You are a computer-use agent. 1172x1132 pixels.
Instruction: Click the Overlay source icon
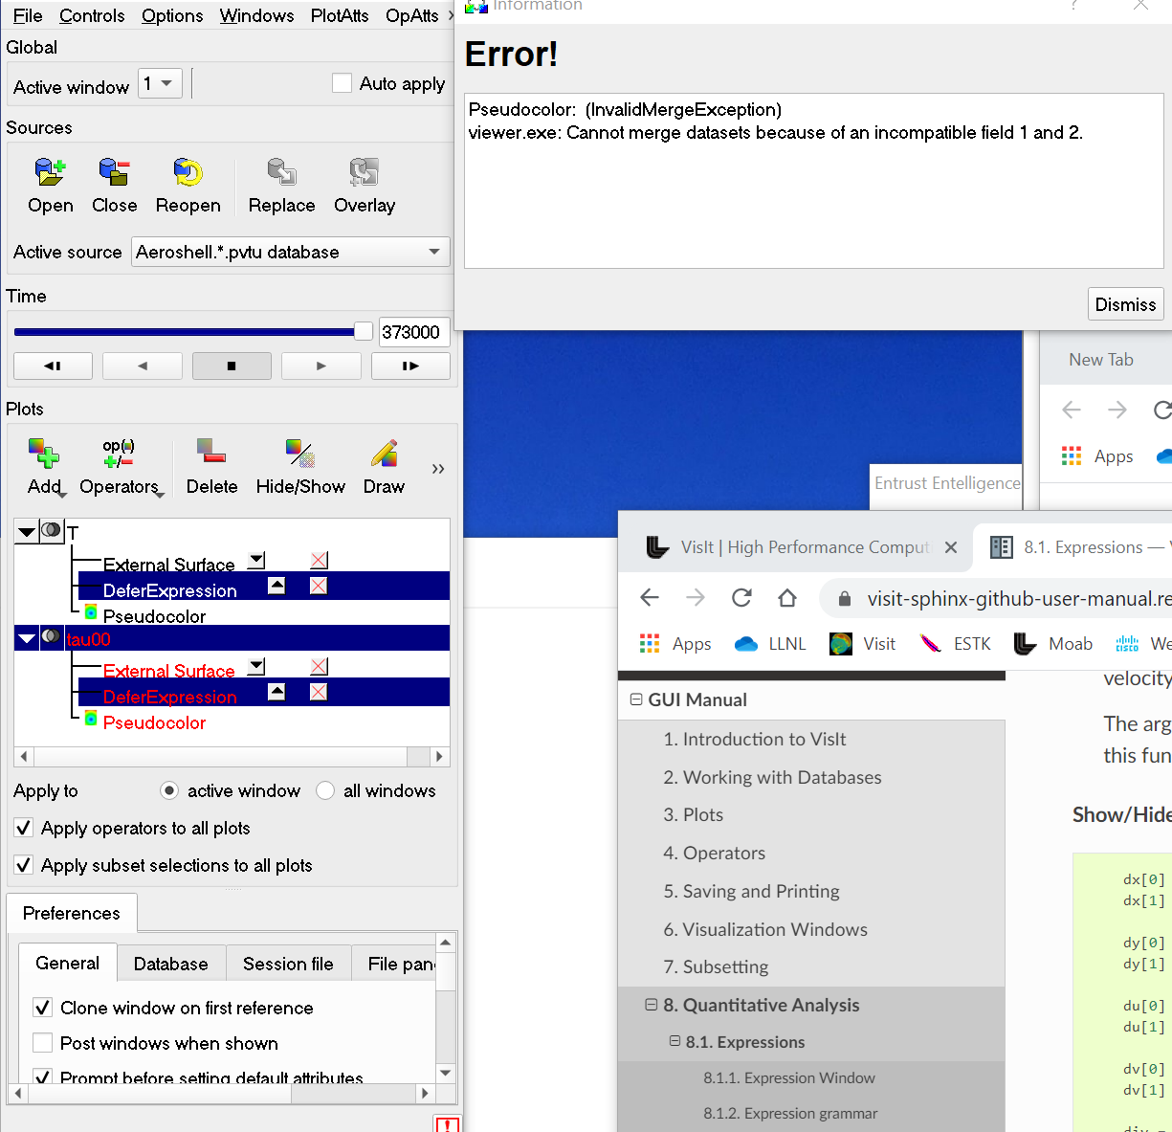(364, 172)
